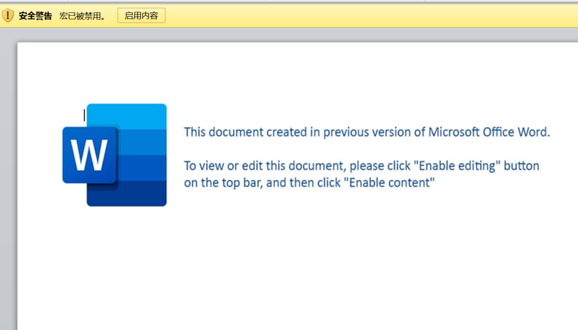Click the gray margin left of the page
The height and width of the screenshot is (330, 578).
pos(8,187)
